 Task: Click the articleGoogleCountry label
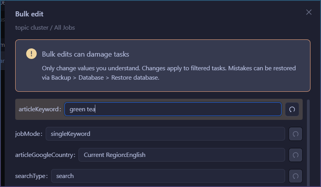tap(45, 155)
